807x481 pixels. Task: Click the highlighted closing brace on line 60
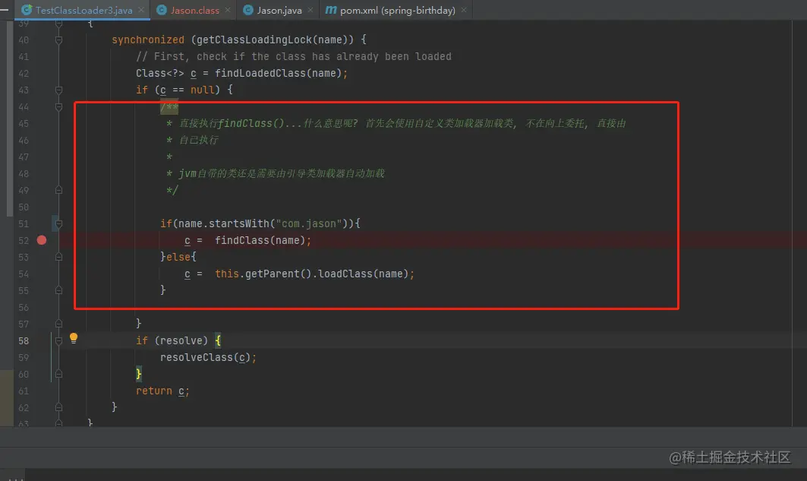coord(138,374)
